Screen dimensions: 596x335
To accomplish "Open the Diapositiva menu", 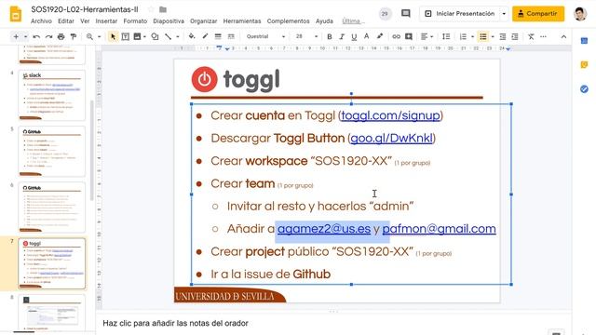I will (x=169, y=21).
